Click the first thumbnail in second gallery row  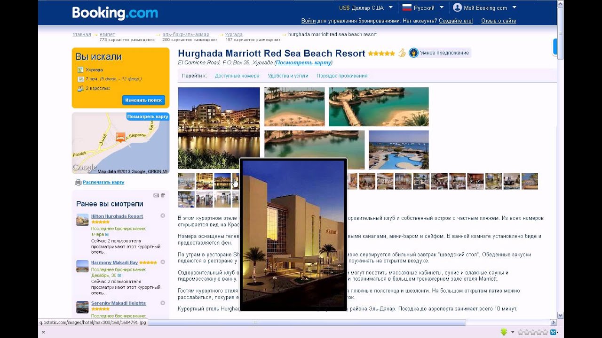tap(186, 199)
